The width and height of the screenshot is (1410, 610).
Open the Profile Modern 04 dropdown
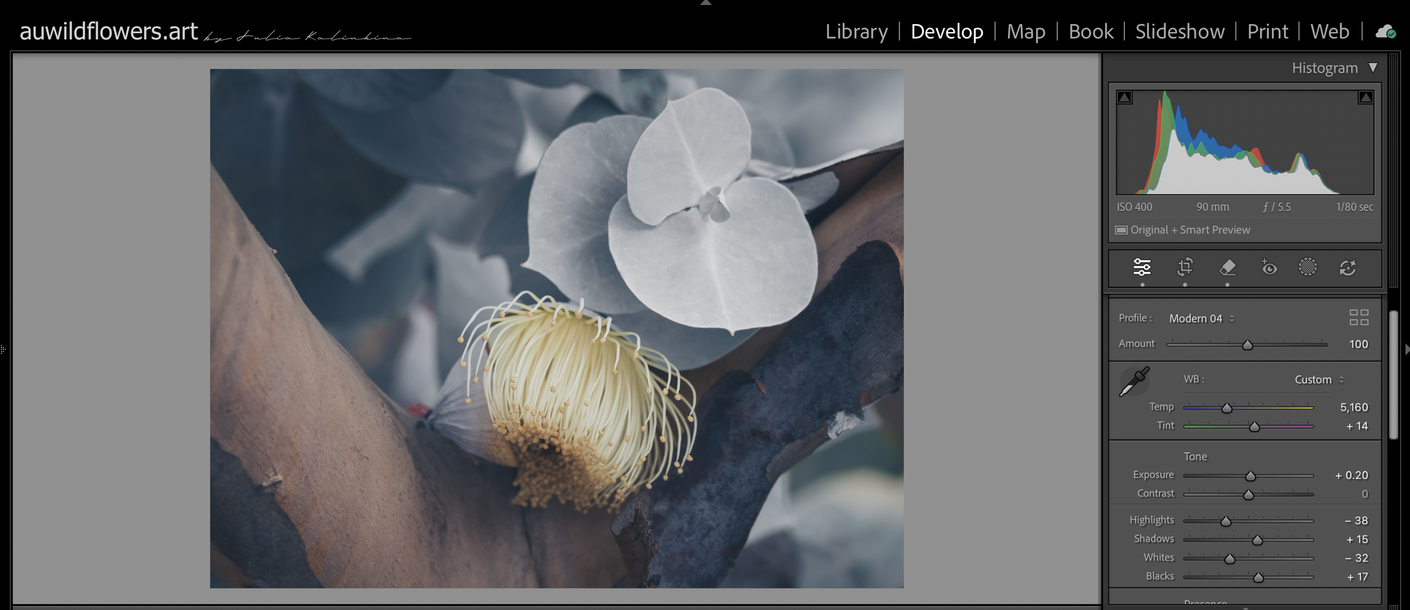click(1201, 318)
